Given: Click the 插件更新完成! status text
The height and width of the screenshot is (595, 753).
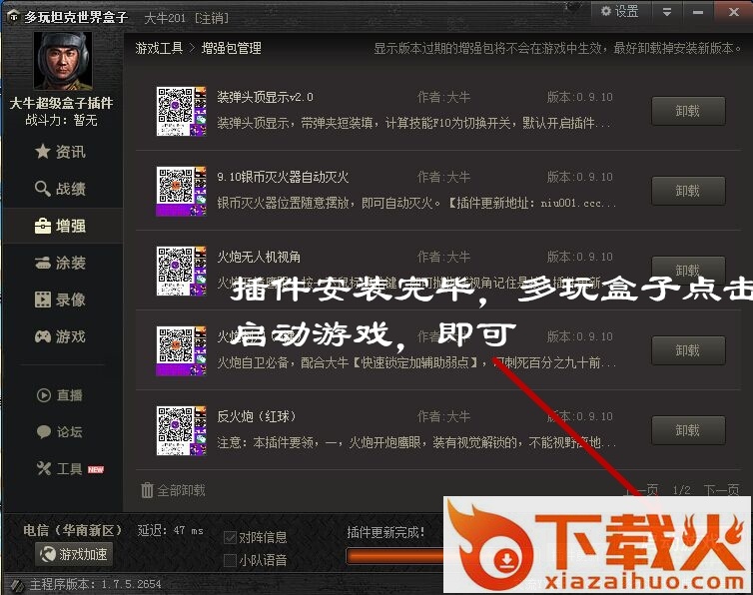Looking at the screenshot, I should (386, 532).
